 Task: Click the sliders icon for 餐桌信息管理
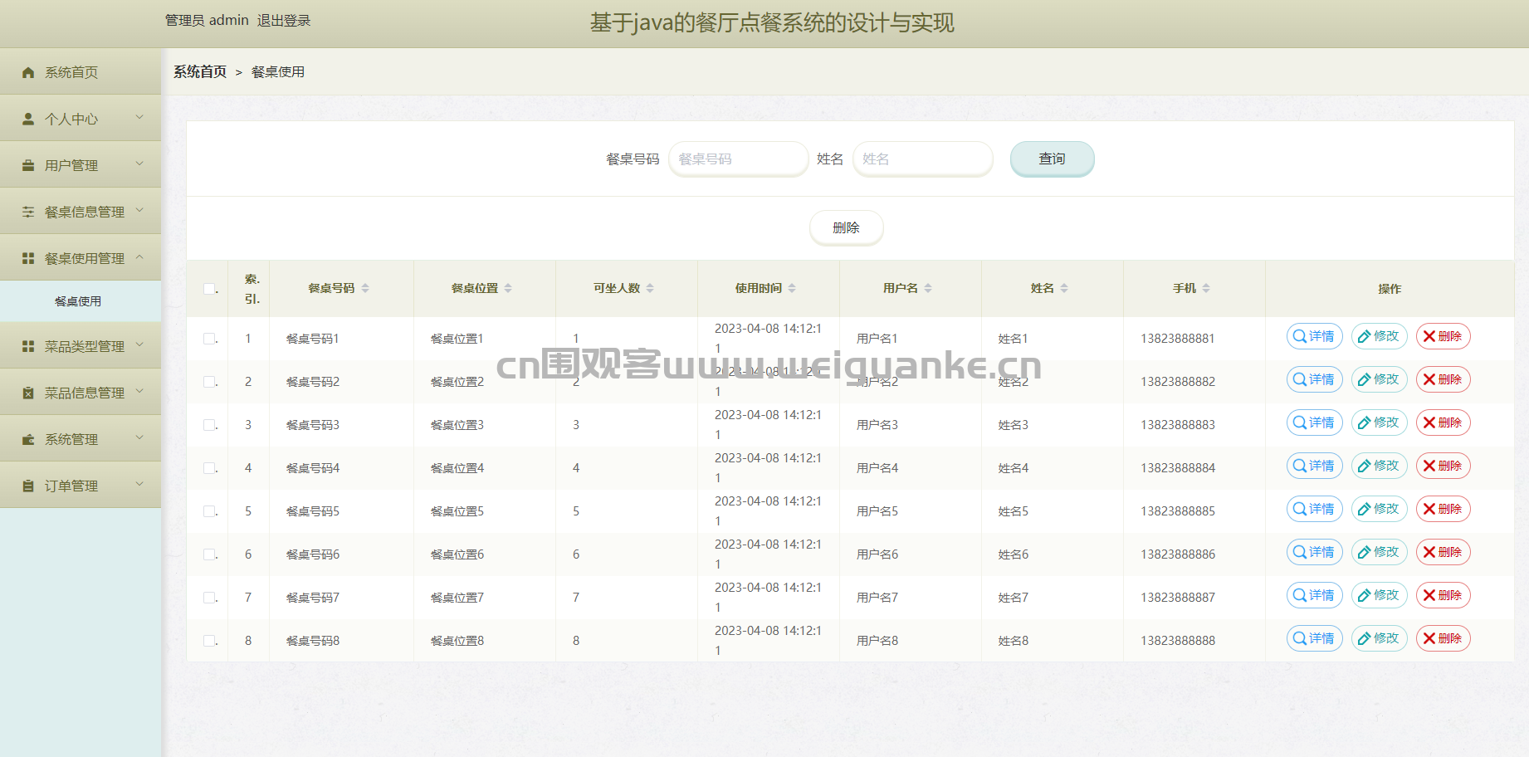pyautogui.click(x=28, y=212)
